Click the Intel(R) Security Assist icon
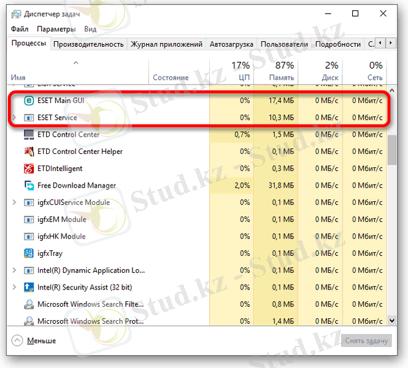 tap(29, 288)
